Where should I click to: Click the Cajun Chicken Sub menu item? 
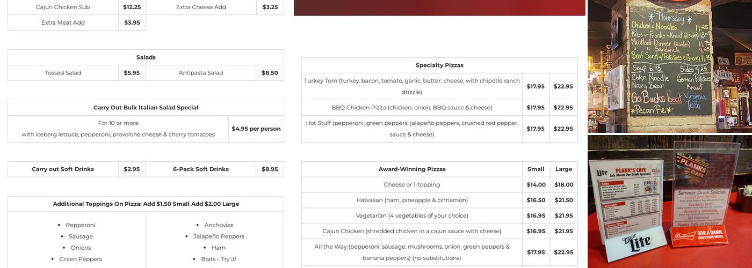[x=63, y=7]
